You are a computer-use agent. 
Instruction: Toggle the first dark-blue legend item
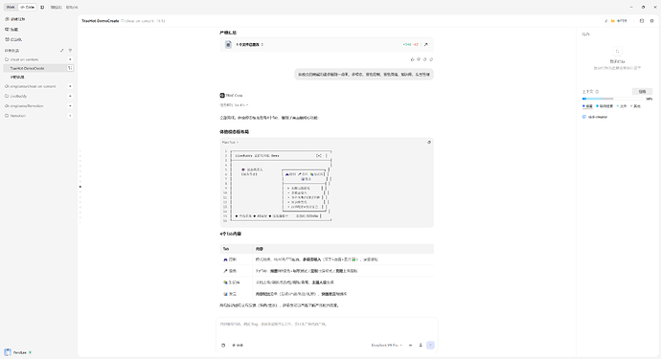click(x=587, y=106)
